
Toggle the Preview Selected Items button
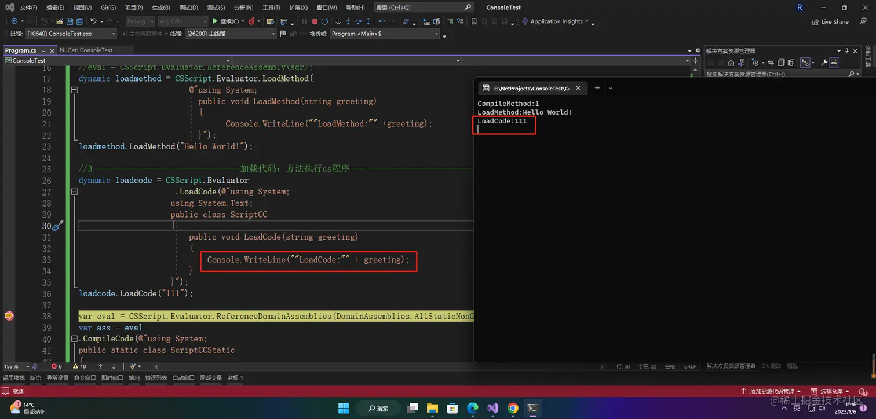tap(834, 63)
